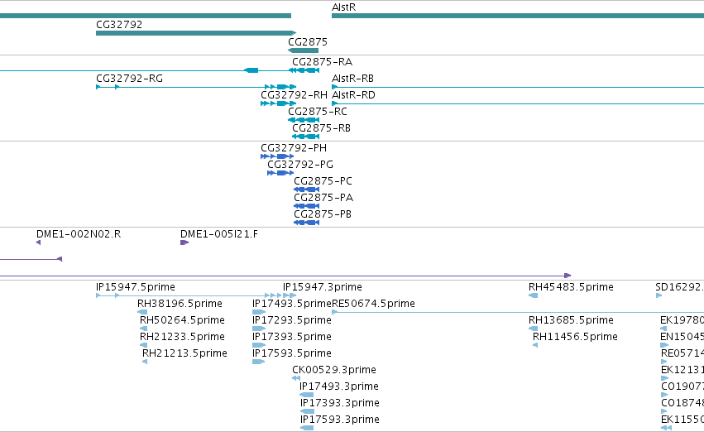Click the RE50674.5prime EST label
Screen dimensions: 704x432
pos(374,304)
